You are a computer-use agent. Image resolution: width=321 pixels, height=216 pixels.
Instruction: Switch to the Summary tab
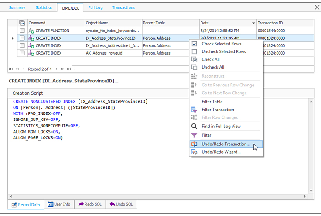(17, 7)
